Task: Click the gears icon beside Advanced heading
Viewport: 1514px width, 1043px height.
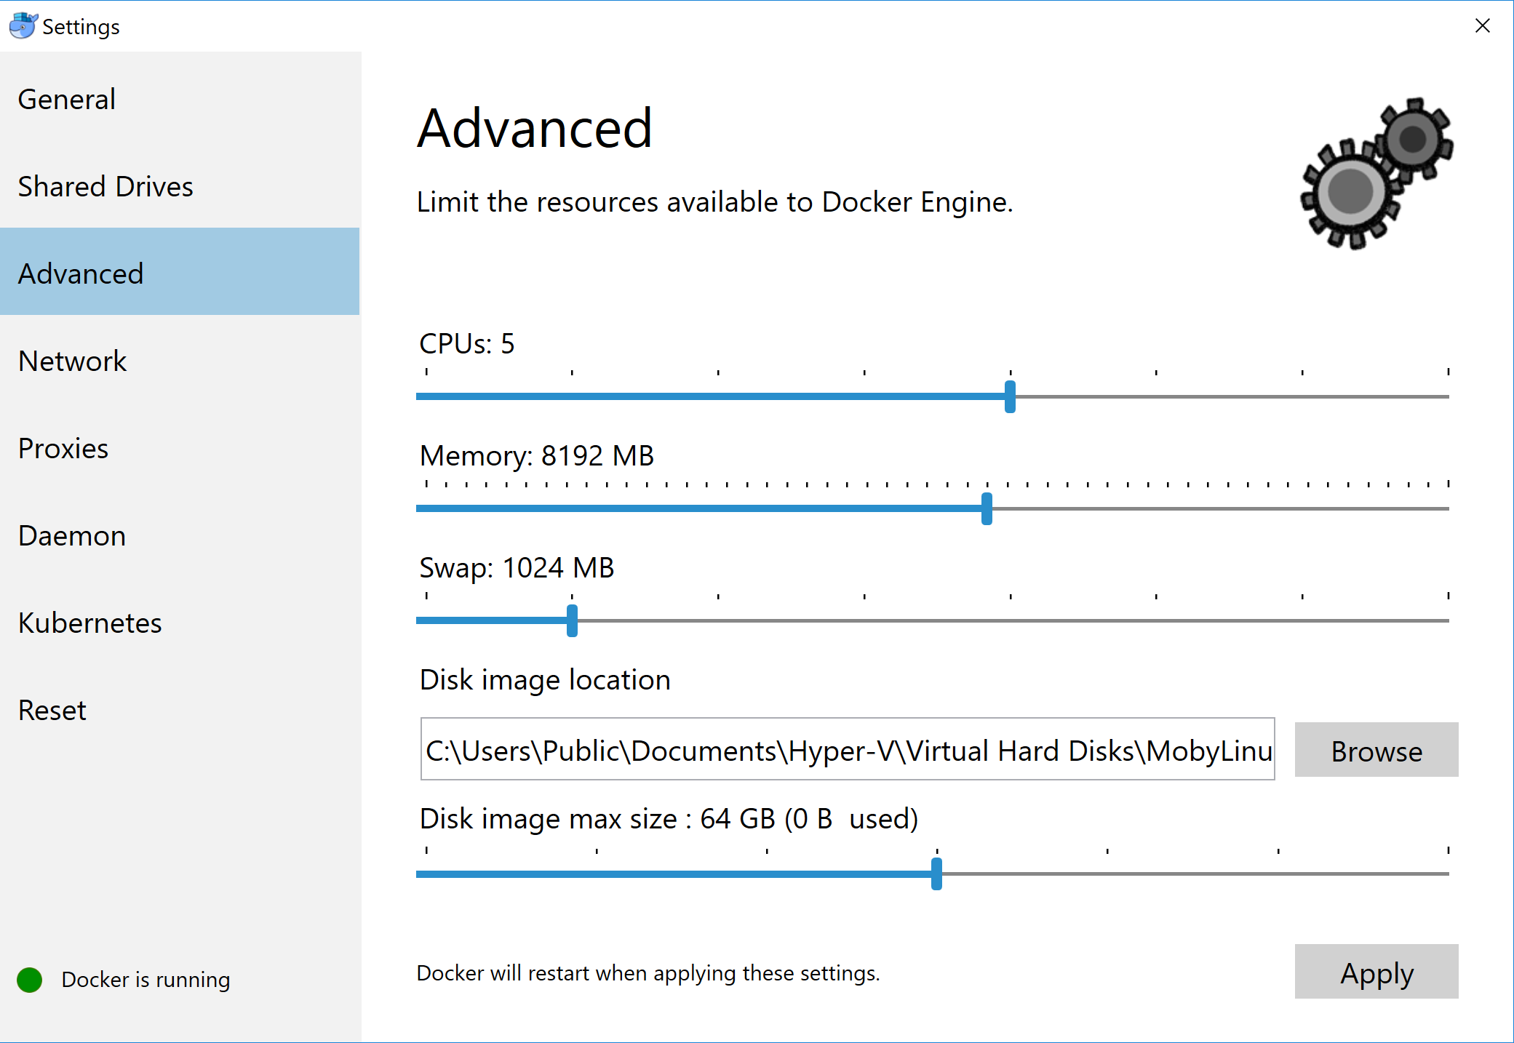Action: pyautogui.click(x=1376, y=175)
